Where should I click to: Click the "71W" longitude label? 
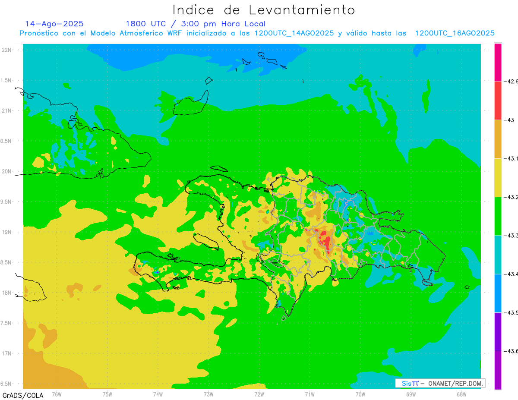310,394
